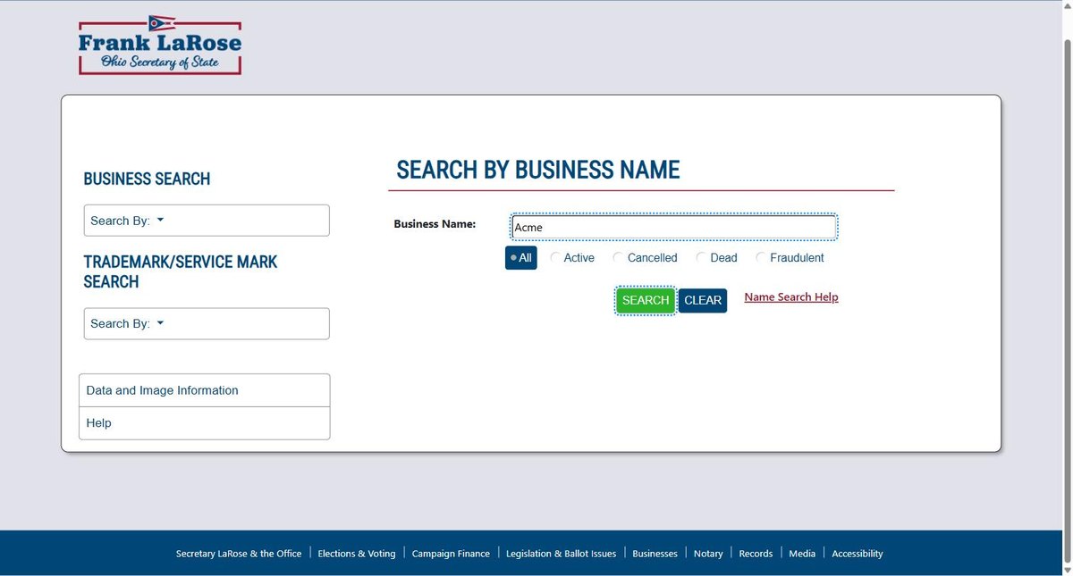Open the Accessibility footer link
Viewport: 1073px width, 576px height.
point(858,554)
